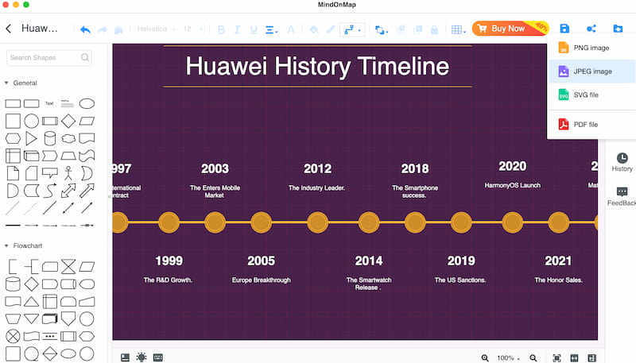Click the share icon

point(591,29)
